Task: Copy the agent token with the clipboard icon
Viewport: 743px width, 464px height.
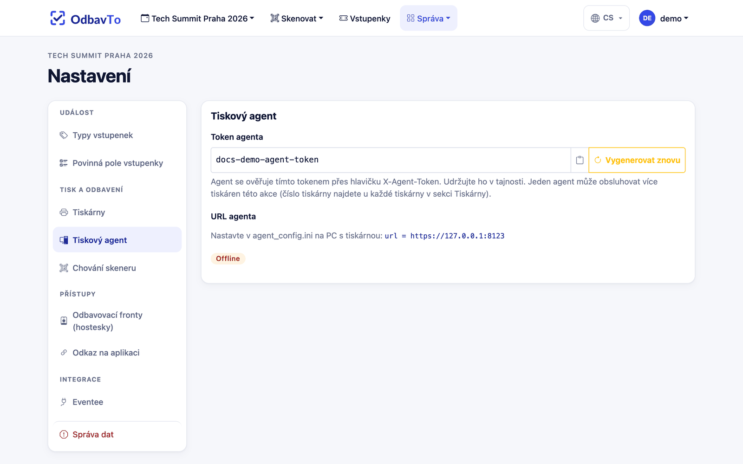Action: 580,160
